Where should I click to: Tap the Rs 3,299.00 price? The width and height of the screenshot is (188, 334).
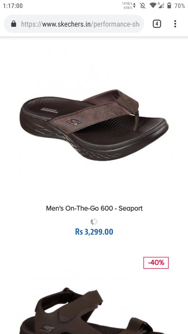94,232
